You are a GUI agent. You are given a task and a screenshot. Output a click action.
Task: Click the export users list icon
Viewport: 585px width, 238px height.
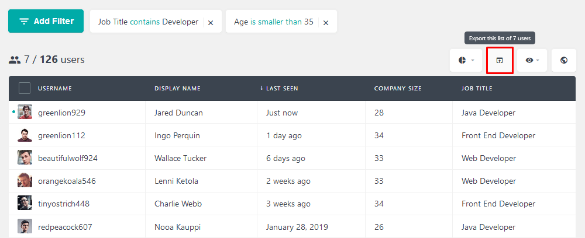pyautogui.click(x=500, y=60)
